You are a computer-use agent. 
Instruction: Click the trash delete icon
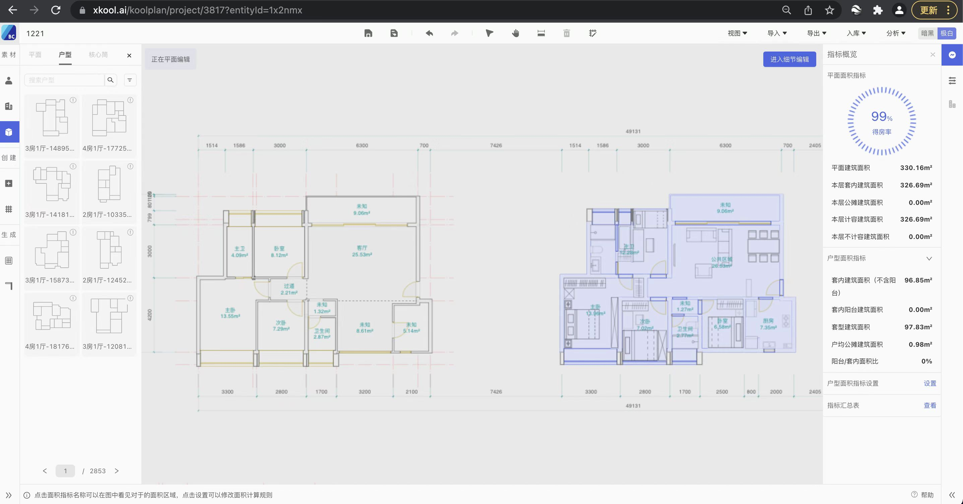(566, 33)
